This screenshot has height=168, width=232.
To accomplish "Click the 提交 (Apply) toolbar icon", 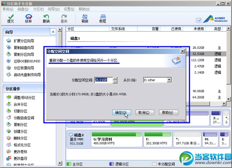I will (11, 18).
